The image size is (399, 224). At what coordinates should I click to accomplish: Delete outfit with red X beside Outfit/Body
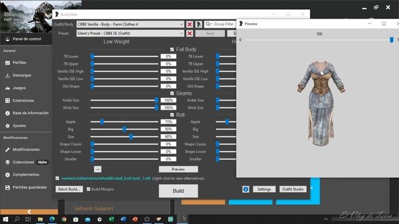[x=190, y=24]
